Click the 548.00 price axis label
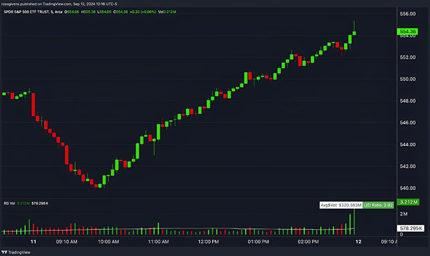The image size is (430, 256). pyautogui.click(x=407, y=101)
